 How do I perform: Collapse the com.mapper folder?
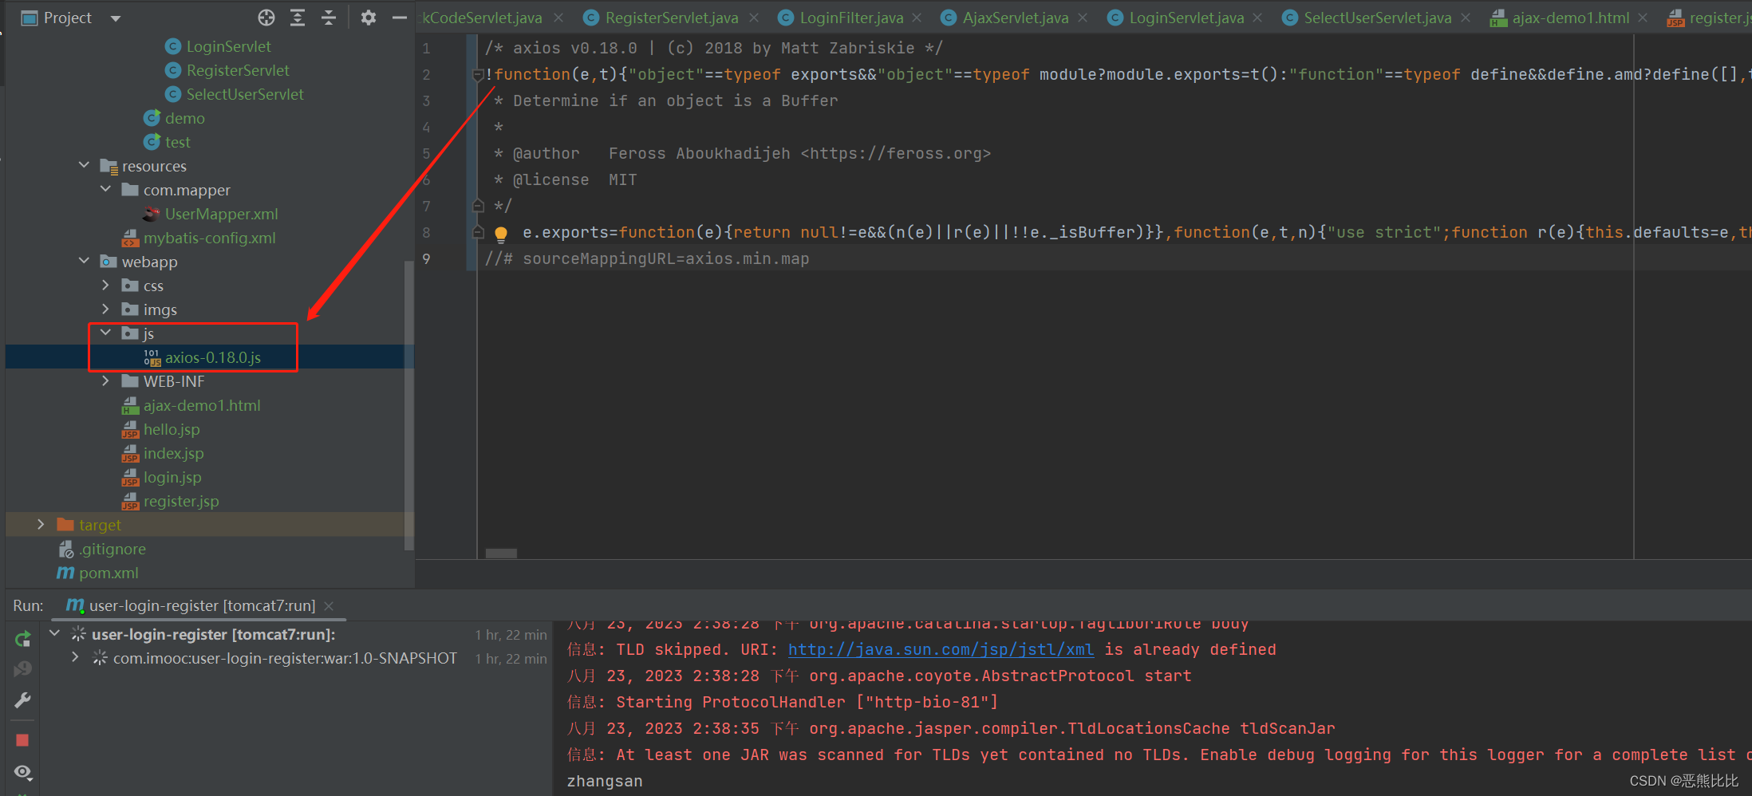(105, 189)
